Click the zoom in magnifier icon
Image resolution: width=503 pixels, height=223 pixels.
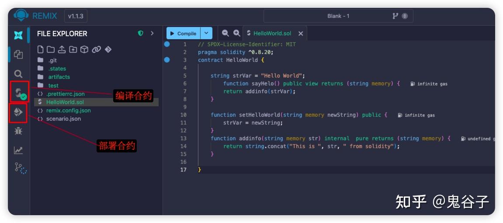[x=237, y=33]
